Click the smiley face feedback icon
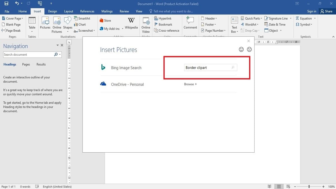The height and width of the screenshot is (189, 336). 241,49
